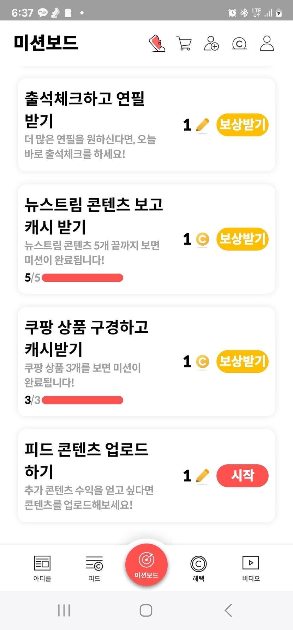Claim reward for 뉴스트림 콘텐츠 보고 캐시 받기
293x630 pixels.
243,239
